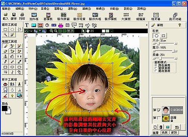188x137 pixels.
Task: Click right arrow of the 壓力 pressure slider
Action: (176, 51)
